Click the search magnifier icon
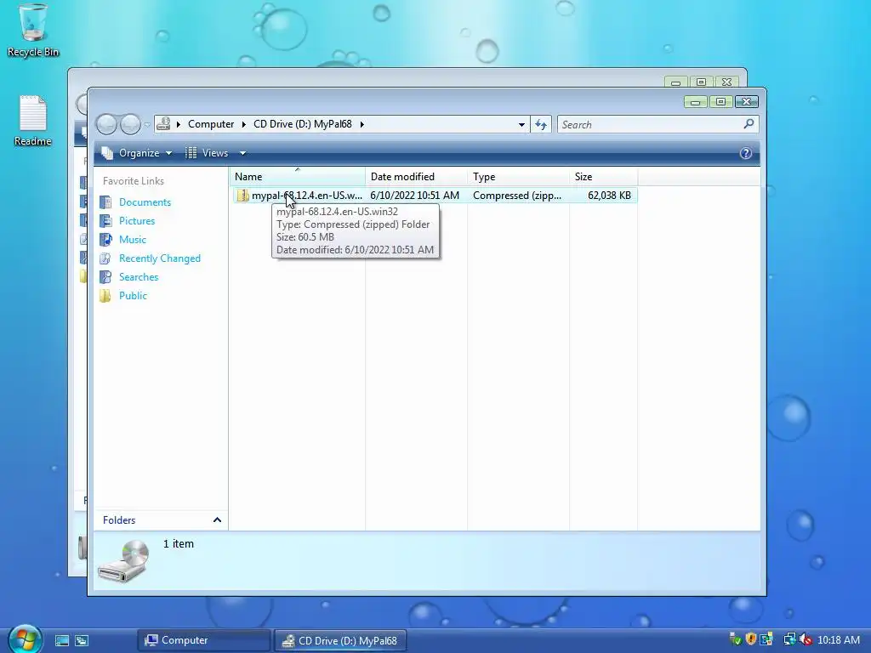 pyautogui.click(x=749, y=124)
